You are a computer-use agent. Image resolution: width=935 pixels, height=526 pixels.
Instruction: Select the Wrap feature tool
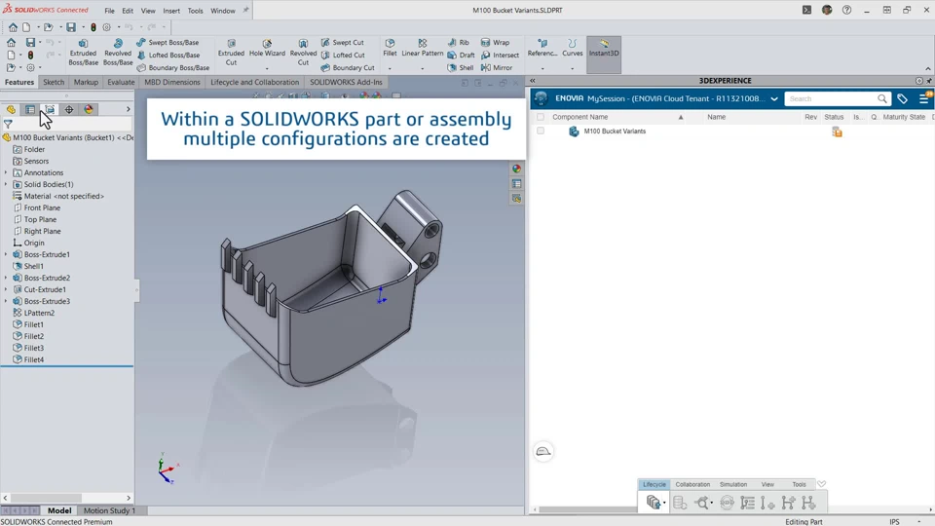495,42
